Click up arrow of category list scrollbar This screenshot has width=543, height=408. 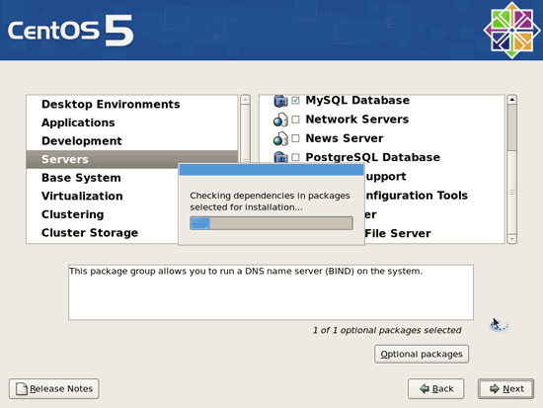coord(245,100)
